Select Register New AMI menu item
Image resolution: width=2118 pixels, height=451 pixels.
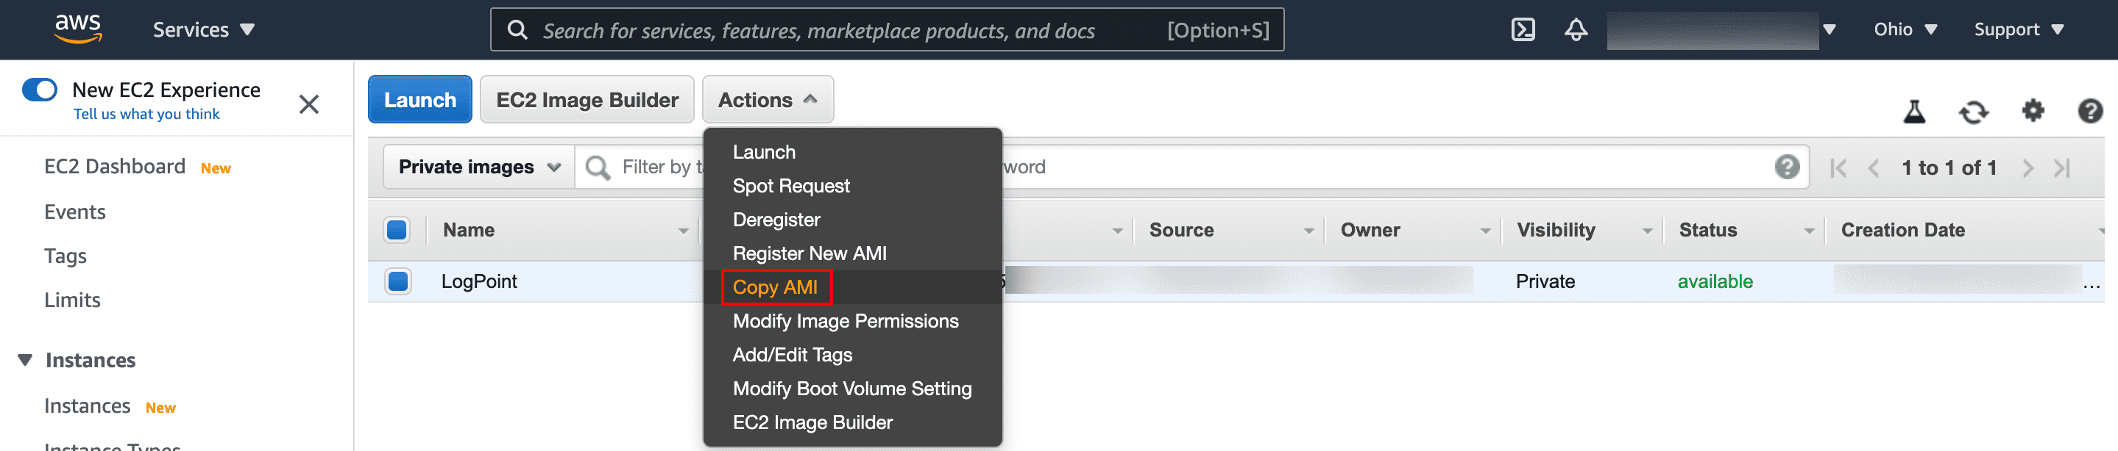tap(853, 253)
